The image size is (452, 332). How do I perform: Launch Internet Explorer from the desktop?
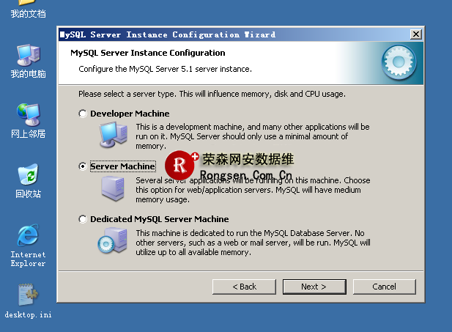pyautogui.click(x=28, y=236)
